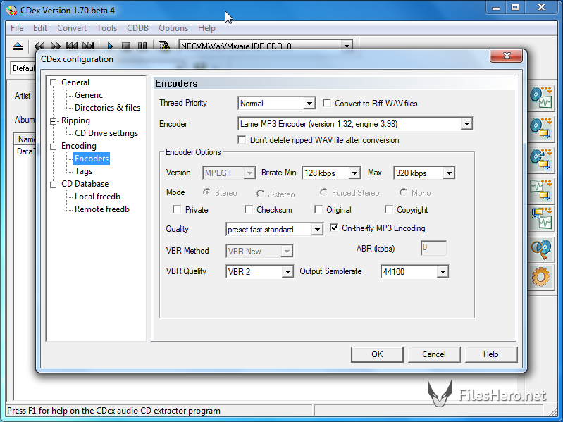
Task: Open the Bitrate Min dropdown
Action: (x=354, y=173)
